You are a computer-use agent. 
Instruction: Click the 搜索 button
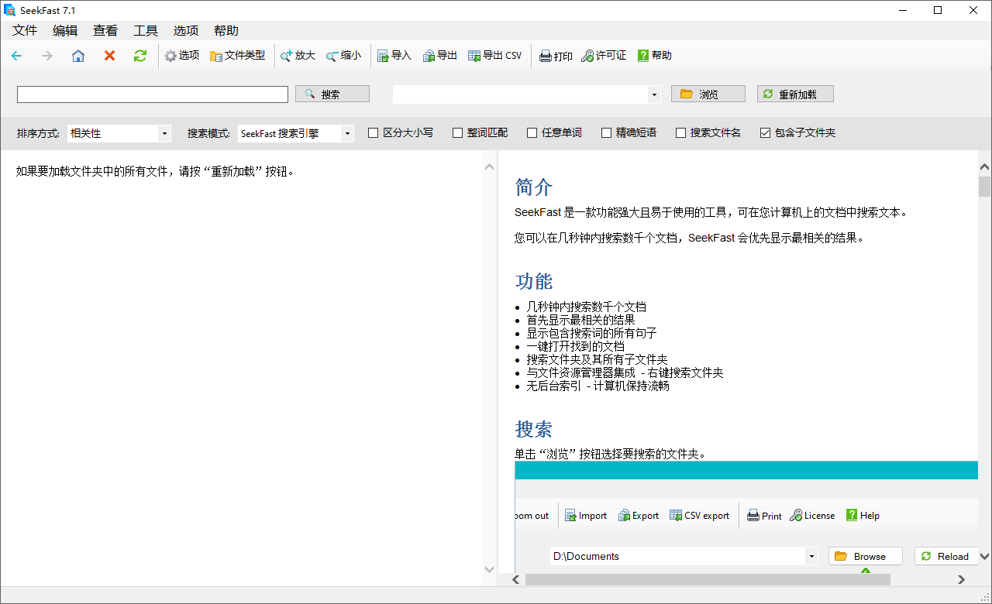click(332, 94)
